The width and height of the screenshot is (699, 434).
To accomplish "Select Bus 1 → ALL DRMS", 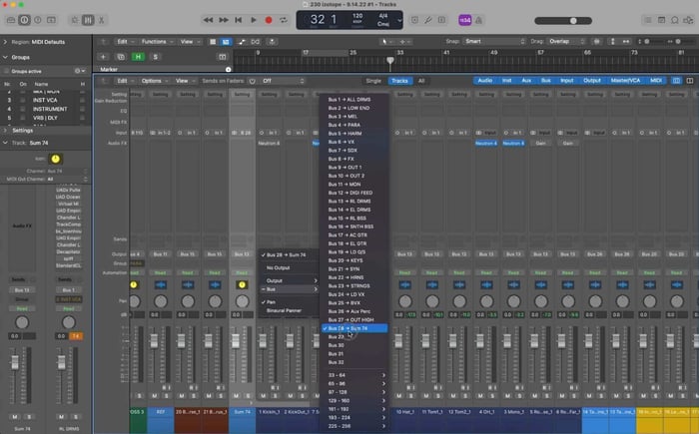I will (354, 100).
